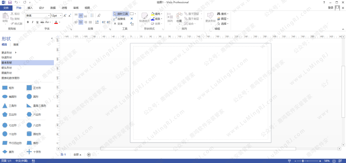Viewport: 346px width, 163px height.
Task: Click the 登录 sign-in link
Action: [330, 8]
